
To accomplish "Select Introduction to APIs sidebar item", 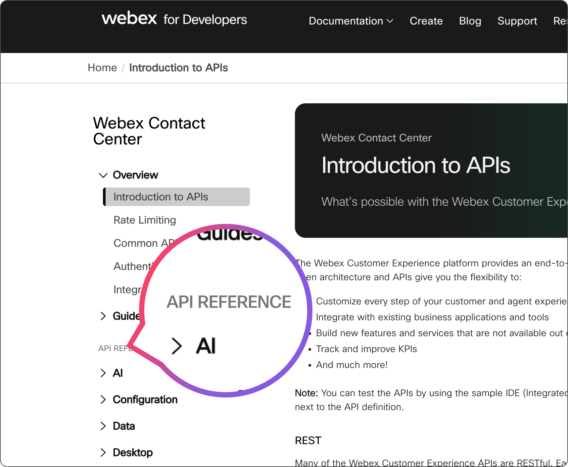I will pyautogui.click(x=176, y=197).
